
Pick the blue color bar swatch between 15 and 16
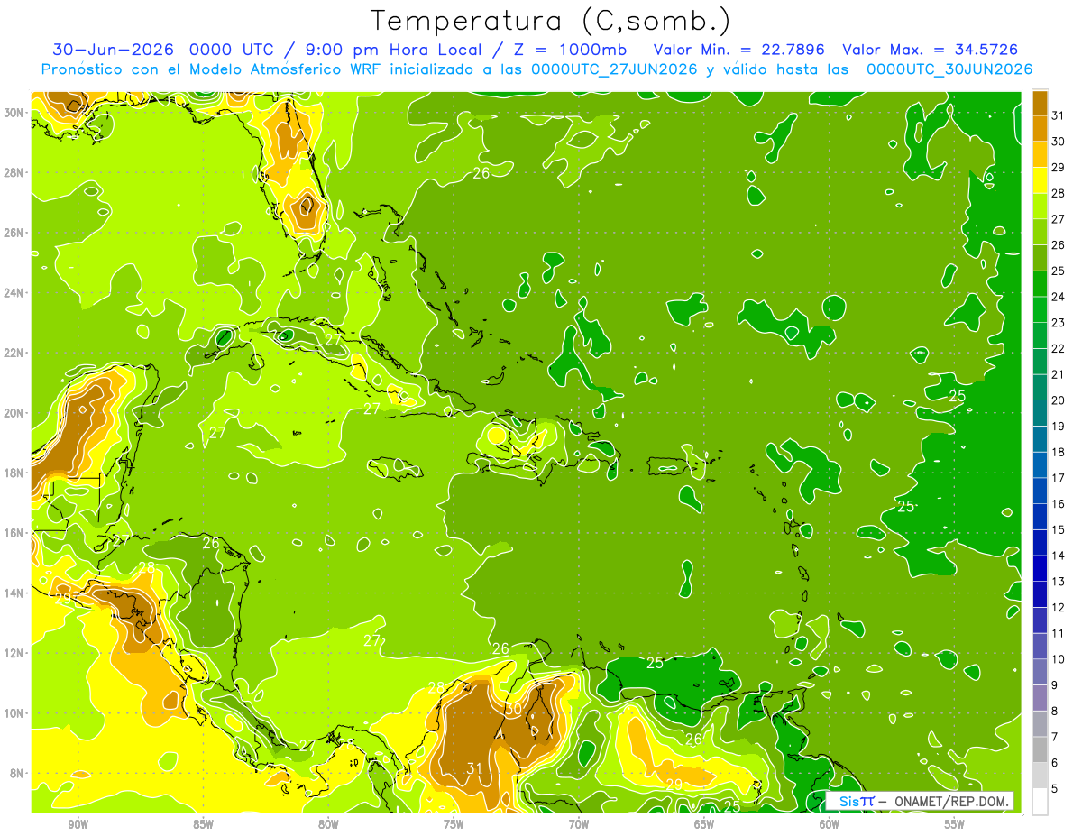point(1041,516)
